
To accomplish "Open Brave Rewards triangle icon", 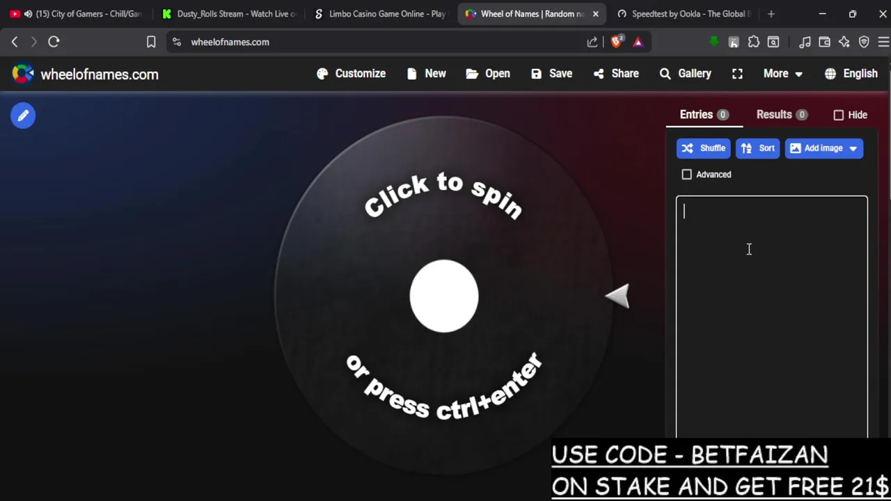I will pyautogui.click(x=638, y=42).
